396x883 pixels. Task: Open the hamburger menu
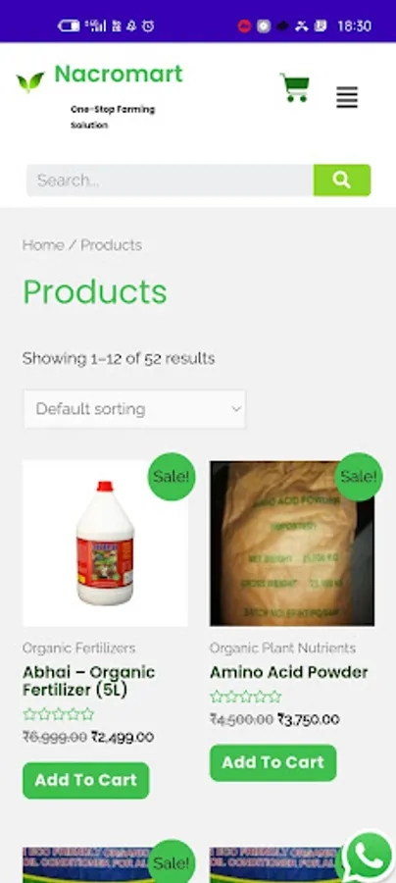(x=347, y=97)
